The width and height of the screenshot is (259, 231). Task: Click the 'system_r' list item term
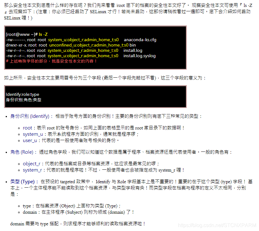click(x=32, y=170)
